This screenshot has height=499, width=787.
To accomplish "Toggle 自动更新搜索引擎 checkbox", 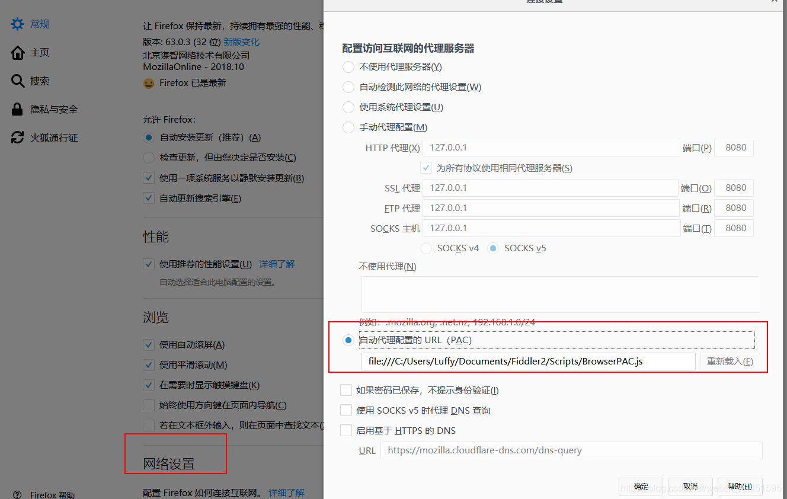I will [x=149, y=198].
